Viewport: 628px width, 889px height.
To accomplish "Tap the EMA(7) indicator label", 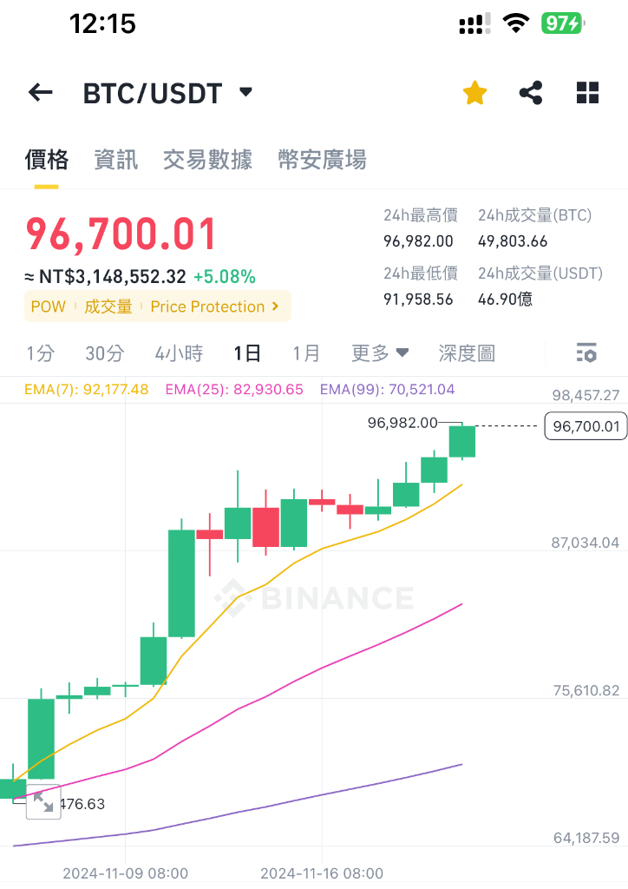I will pyautogui.click(x=87, y=390).
